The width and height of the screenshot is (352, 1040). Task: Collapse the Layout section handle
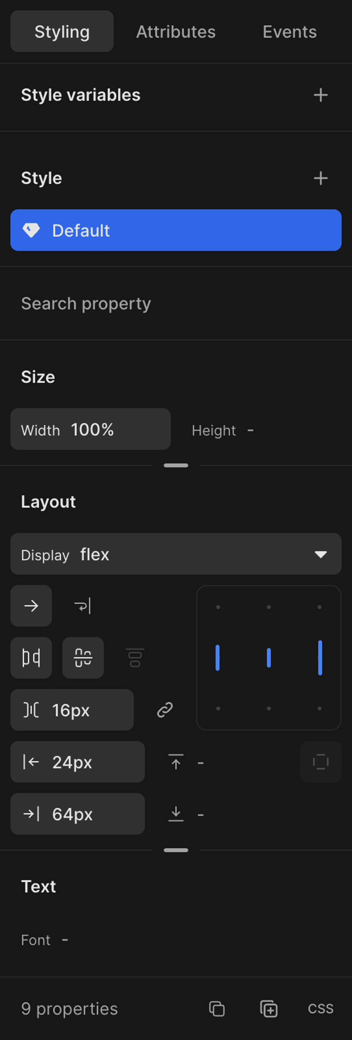176,850
